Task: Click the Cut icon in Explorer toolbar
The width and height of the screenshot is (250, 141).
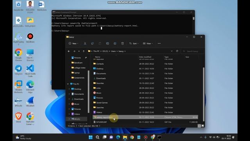Action: (85, 43)
